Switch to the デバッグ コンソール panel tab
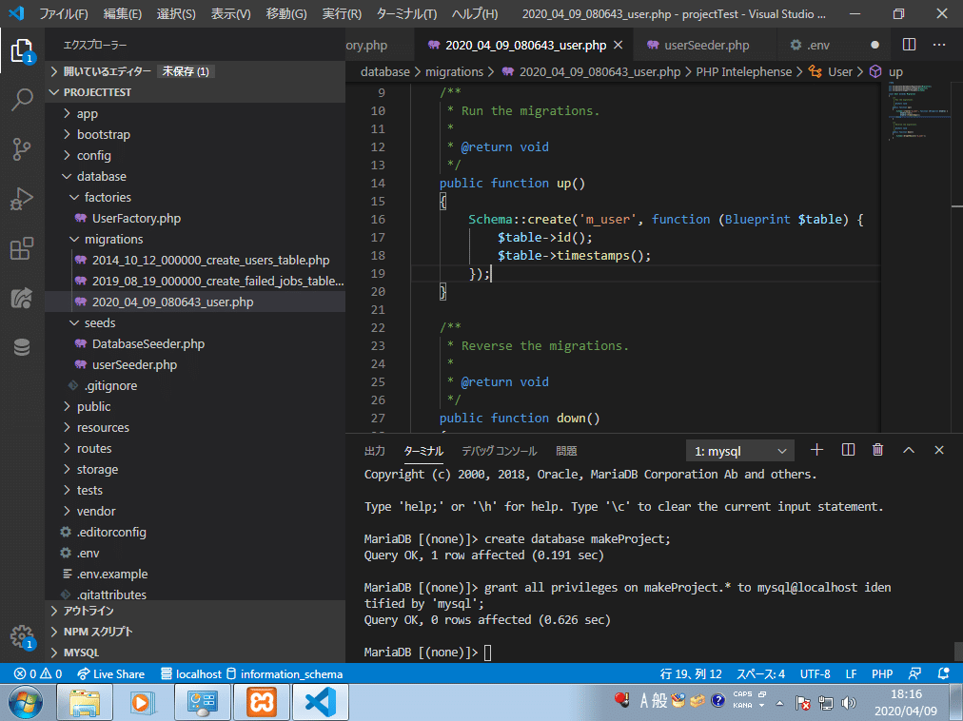The image size is (963, 721). pos(499,451)
